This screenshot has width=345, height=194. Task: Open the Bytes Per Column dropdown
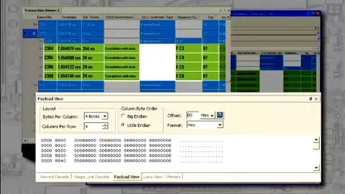click(x=105, y=116)
